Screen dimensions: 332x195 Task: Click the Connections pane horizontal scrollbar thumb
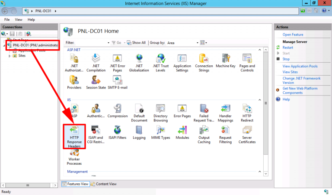[28, 185]
